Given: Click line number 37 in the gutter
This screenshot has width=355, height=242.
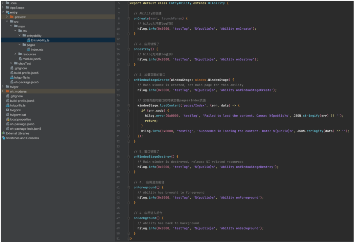Looking at the screenshot, I should point(118,167).
